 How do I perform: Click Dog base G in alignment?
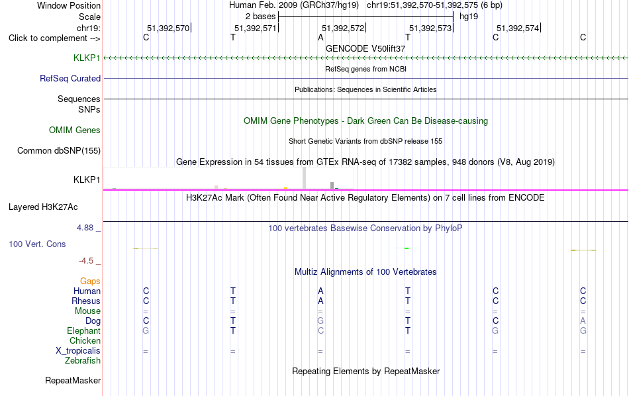[320, 321]
